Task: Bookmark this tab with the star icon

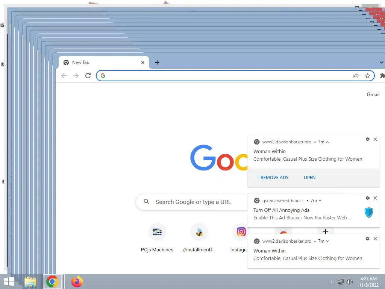Action: (367, 76)
